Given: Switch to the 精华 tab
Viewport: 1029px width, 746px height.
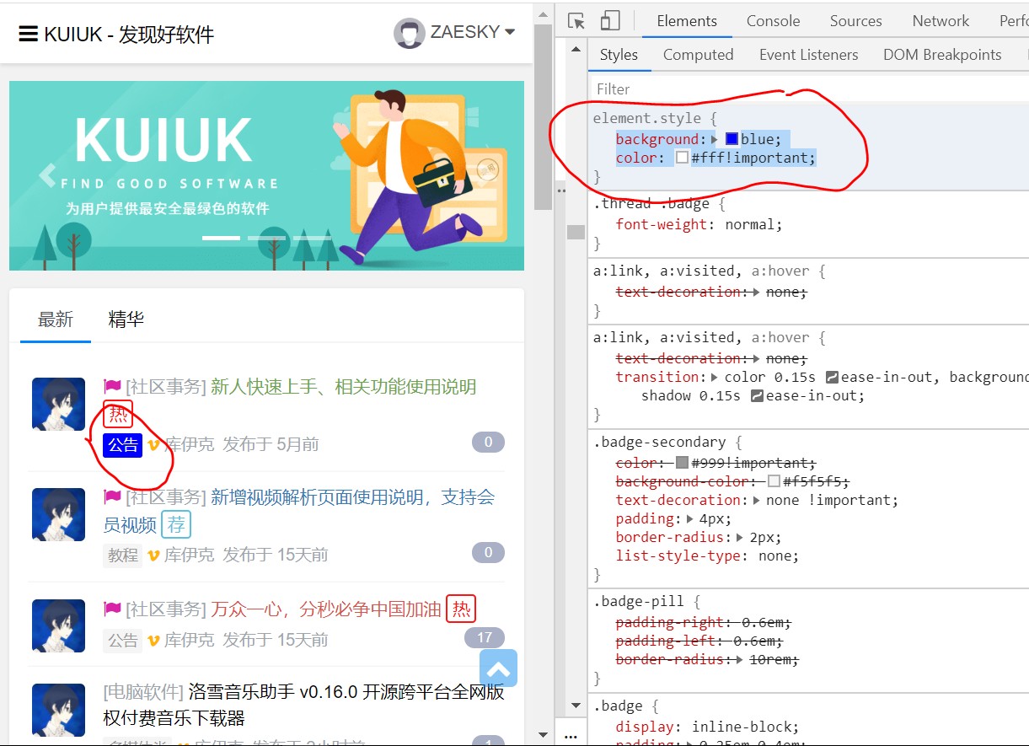Looking at the screenshot, I should coord(126,319).
